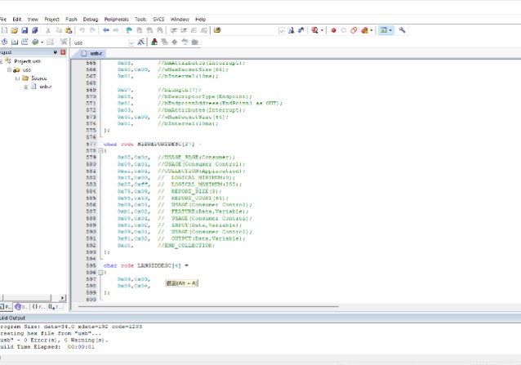Viewport: 521px width, 365px height.
Task: Open the find text combo box dropdown
Action: coord(282,30)
